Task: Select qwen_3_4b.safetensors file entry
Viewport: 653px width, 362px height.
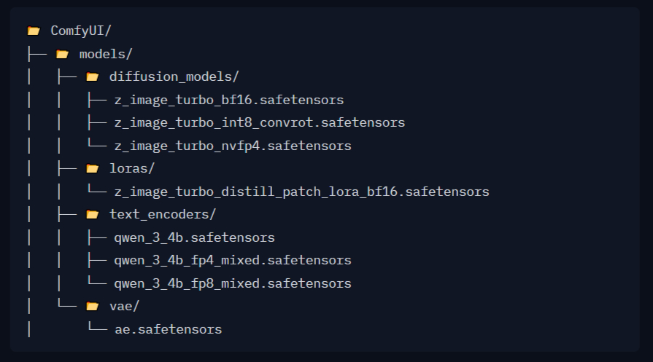Action: pyautogui.click(x=195, y=237)
